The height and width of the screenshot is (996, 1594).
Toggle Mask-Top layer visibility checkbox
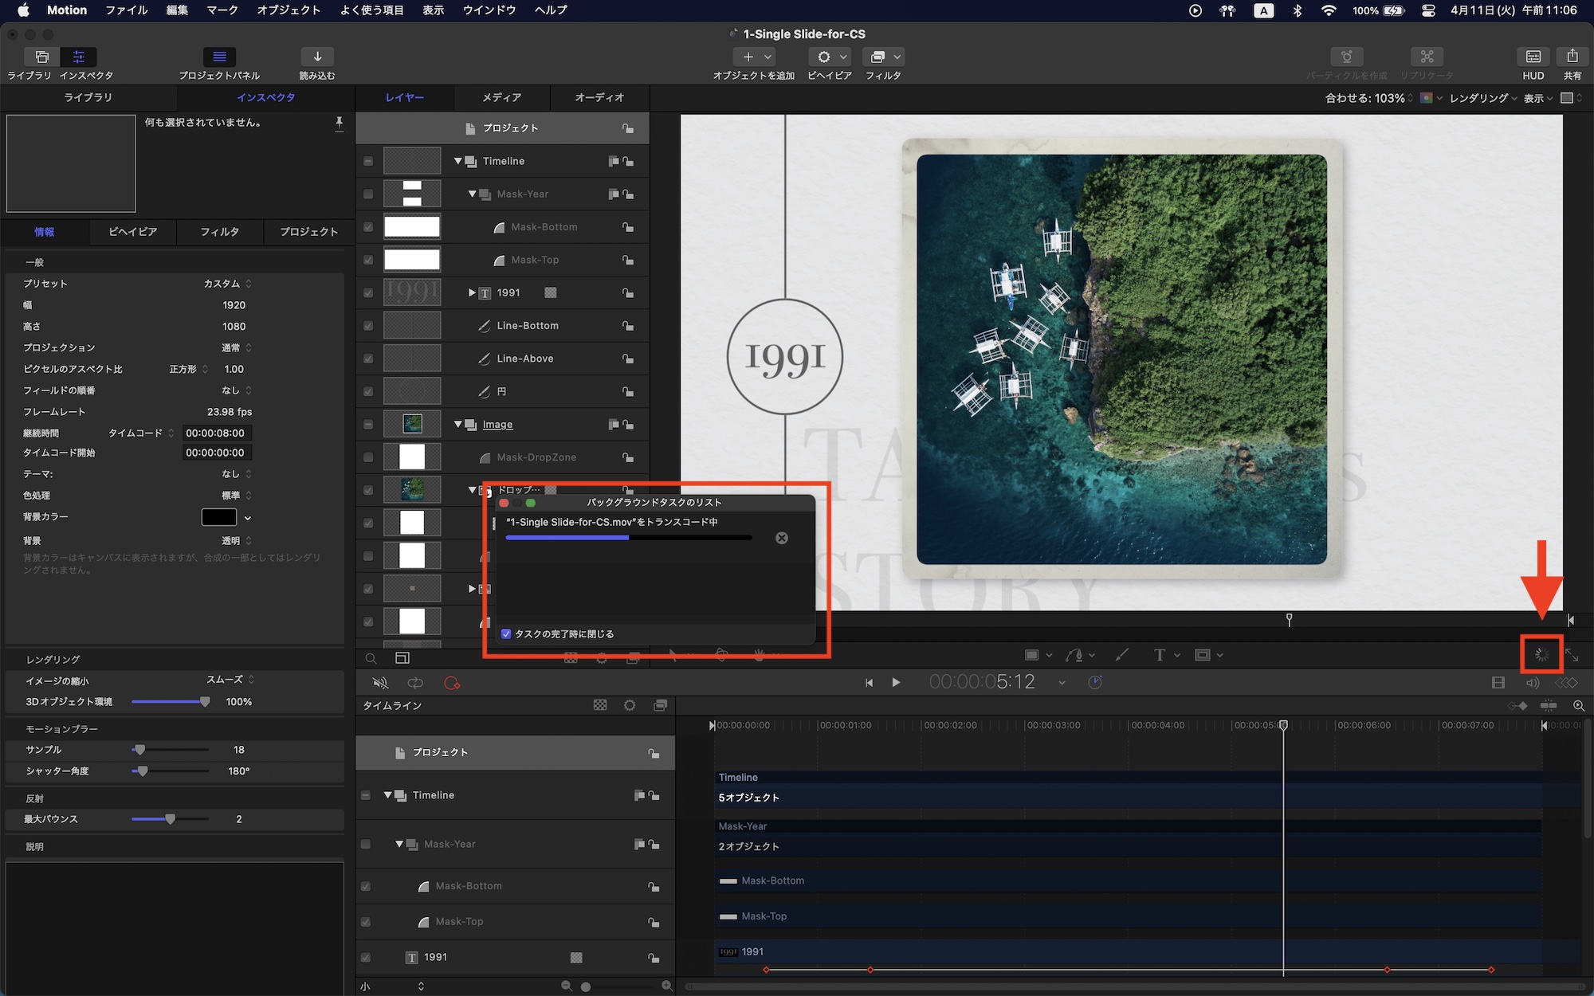click(367, 260)
